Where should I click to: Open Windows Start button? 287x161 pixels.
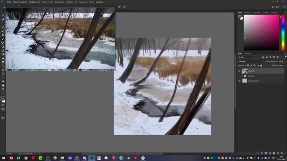(x=3, y=158)
